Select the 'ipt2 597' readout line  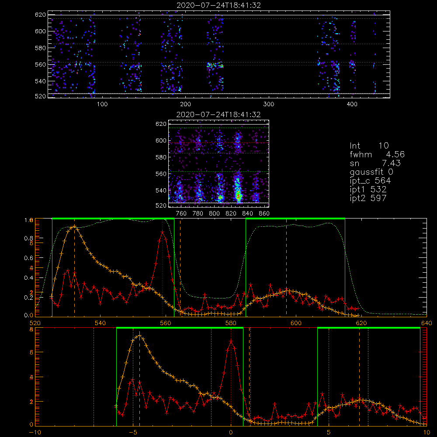pos(368,198)
